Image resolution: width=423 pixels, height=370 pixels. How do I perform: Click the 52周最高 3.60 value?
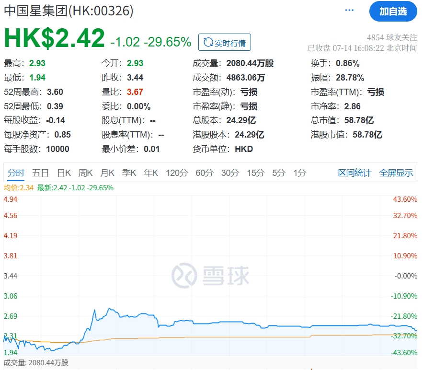click(55, 92)
